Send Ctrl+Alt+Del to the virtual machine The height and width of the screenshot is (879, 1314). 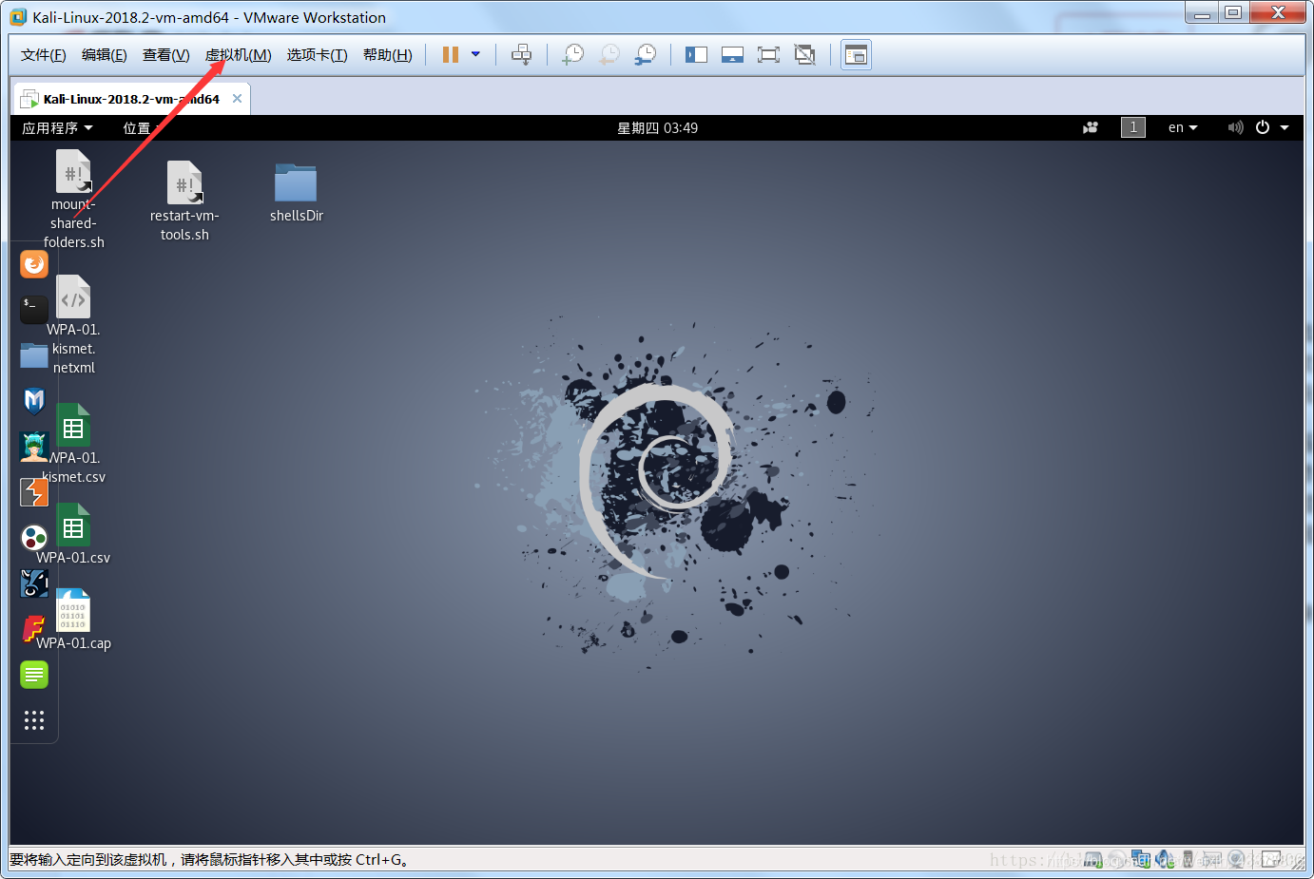[x=521, y=55]
